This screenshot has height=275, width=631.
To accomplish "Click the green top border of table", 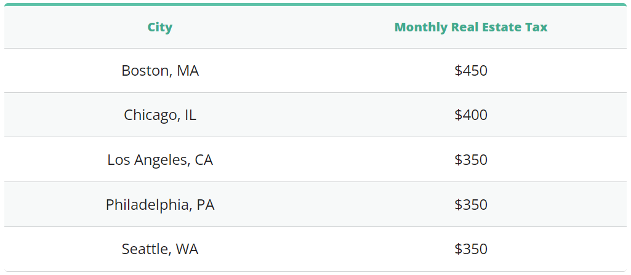I will (315, 4).
